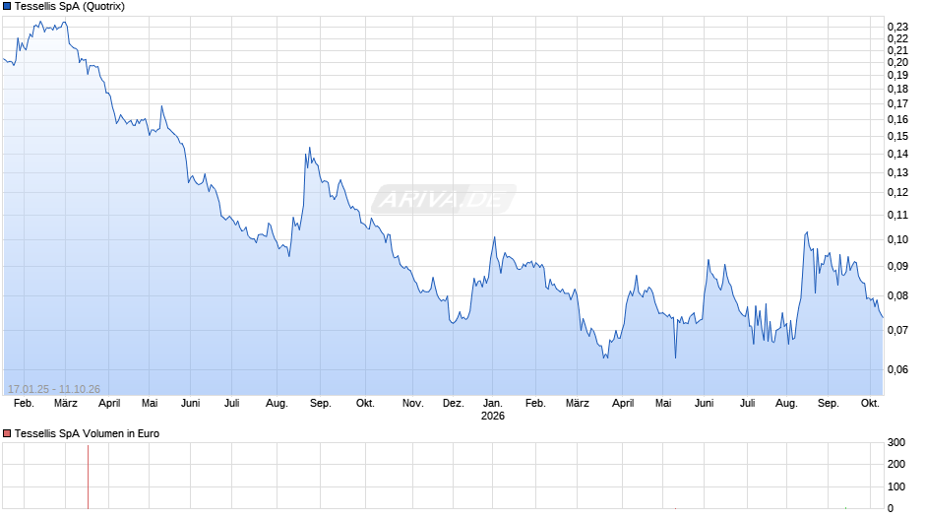Image resolution: width=925 pixels, height=518 pixels.
Task: Click the '0,22' price axis label
Action: pyautogui.click(x=897, y=39)
